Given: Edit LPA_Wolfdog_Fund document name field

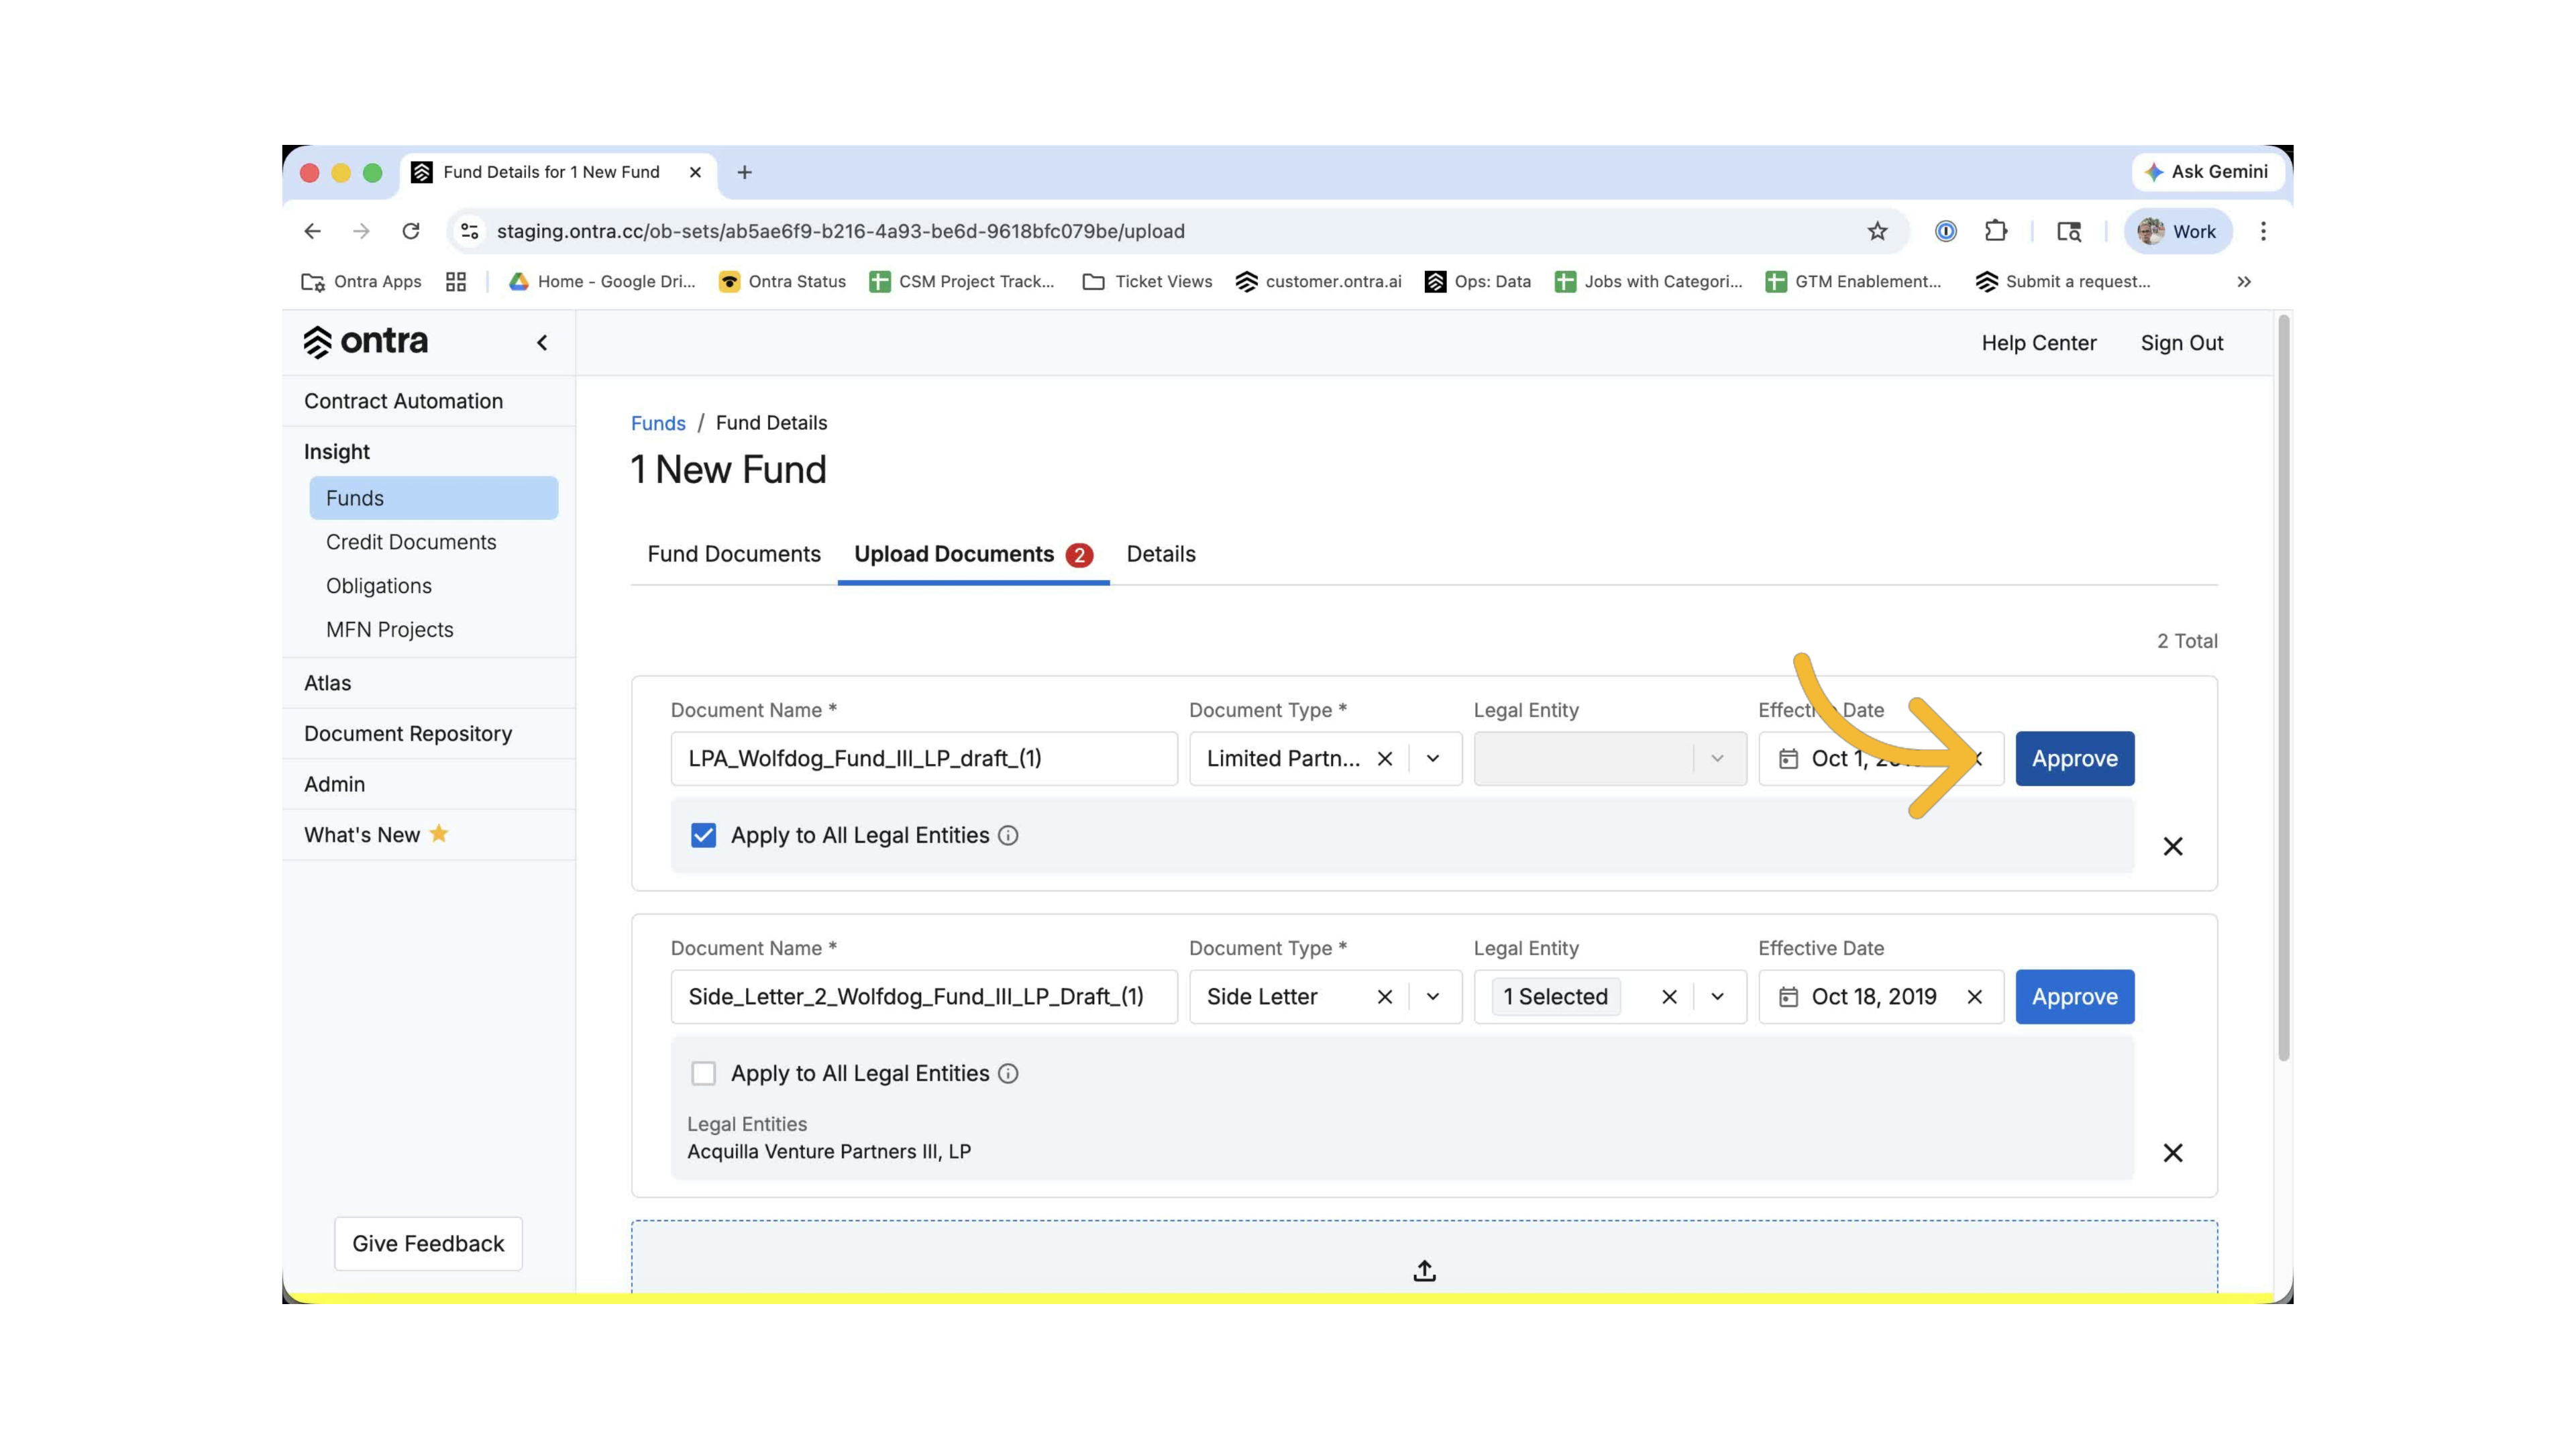Looking at the screenshot, I should (x=924, y=759).
